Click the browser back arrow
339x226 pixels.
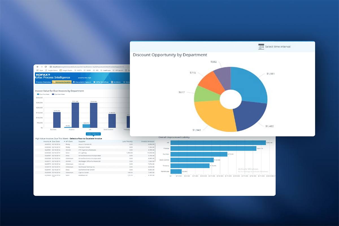click(38, 67)
